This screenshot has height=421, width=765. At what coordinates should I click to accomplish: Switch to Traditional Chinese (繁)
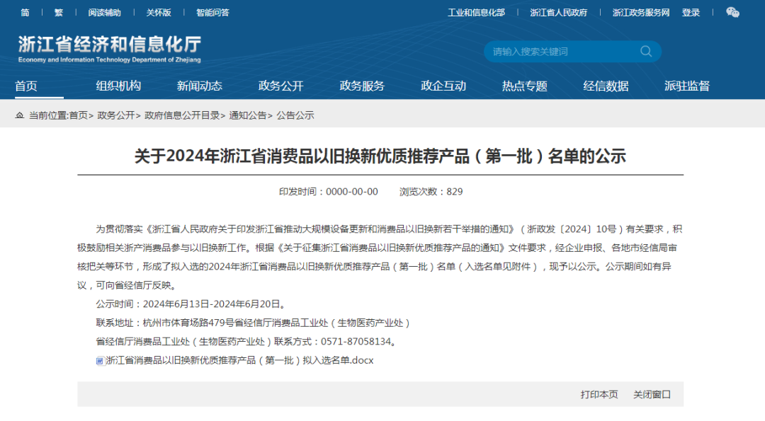(58, 13)
